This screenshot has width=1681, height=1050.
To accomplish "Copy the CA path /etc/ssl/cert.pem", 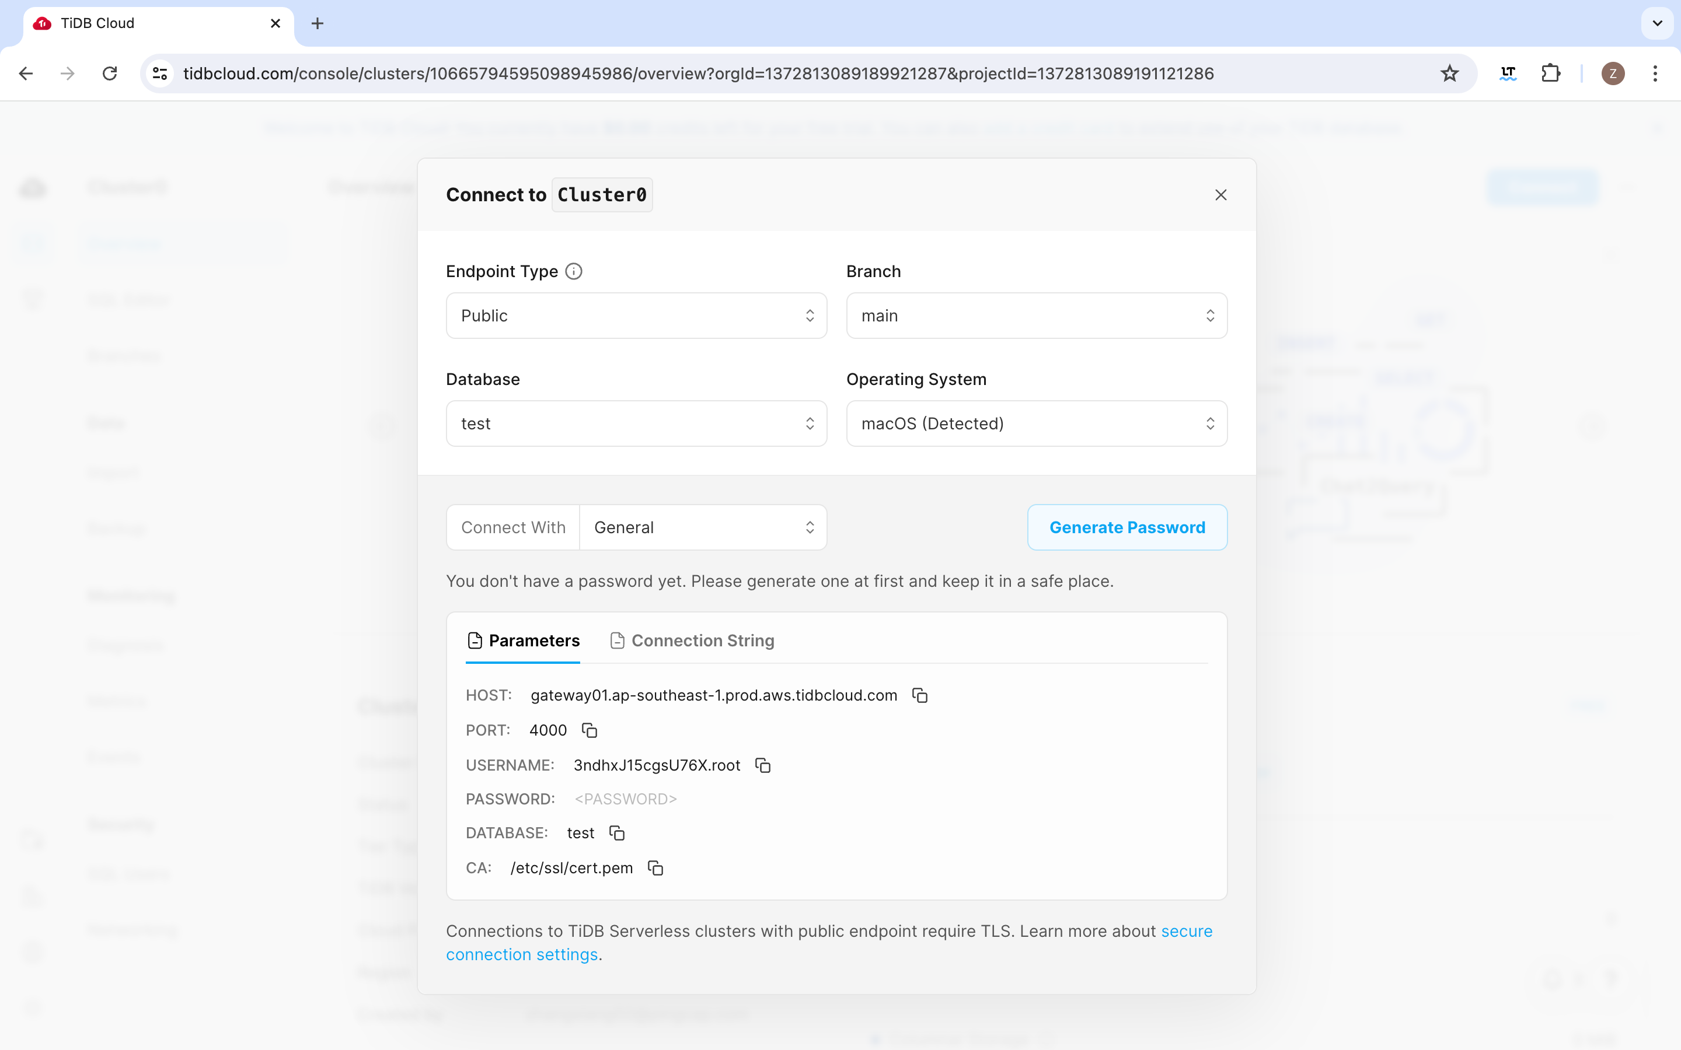I will coord(655,867).
